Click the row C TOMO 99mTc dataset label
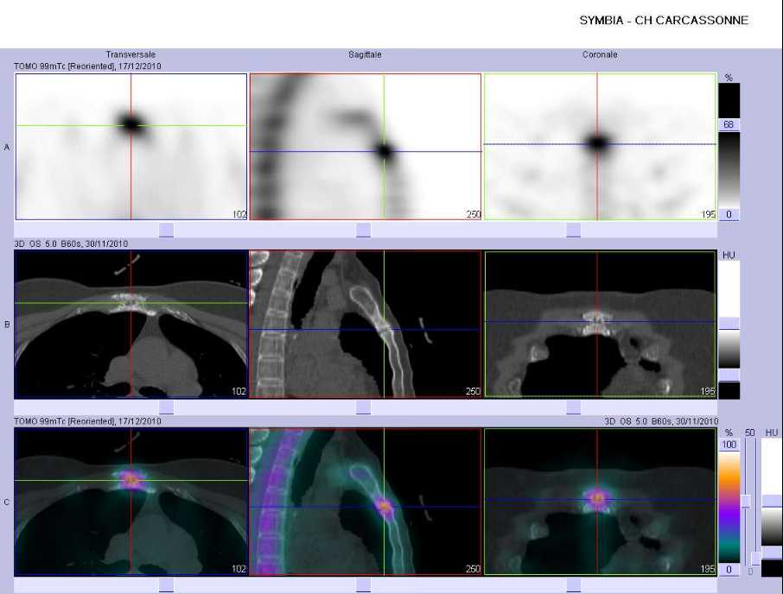Image resolution: width=783 pixels, height=594 pixels. (87, 421)
